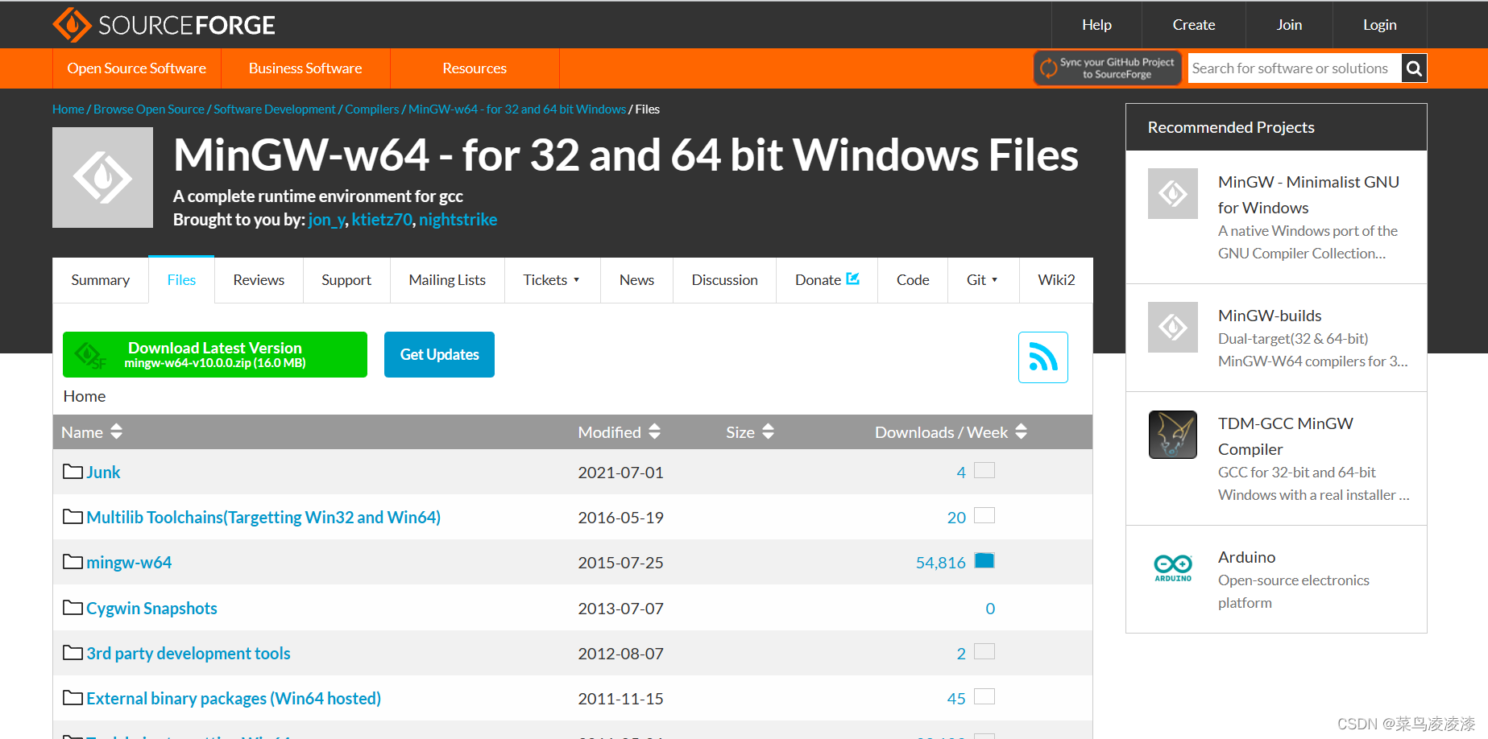The height and width of the screenshot is (739, 1488).
Task: Switch to the Reviews tab
Action: coord(259,280)
